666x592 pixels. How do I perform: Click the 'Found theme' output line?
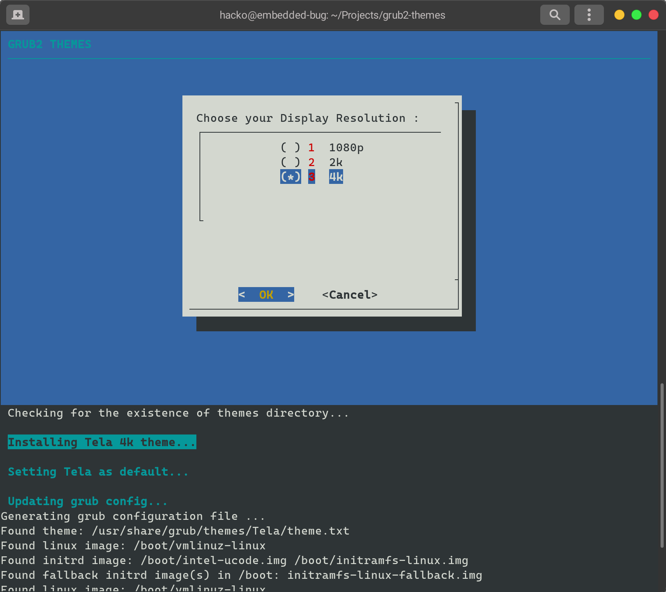tap(175, 531)
